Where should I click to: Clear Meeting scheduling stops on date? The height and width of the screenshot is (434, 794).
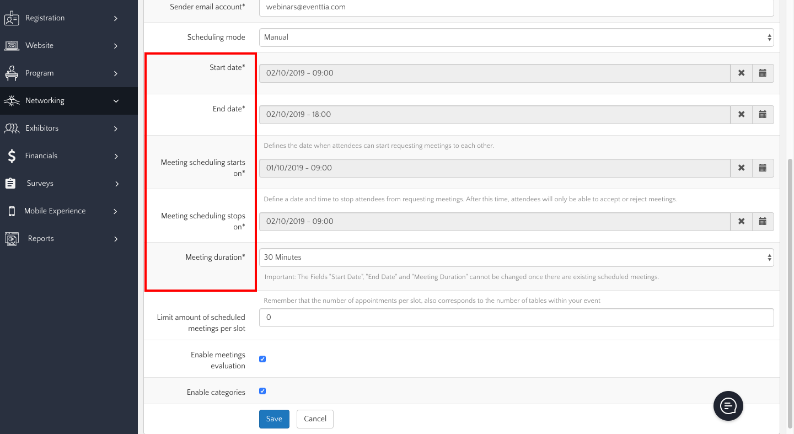coord(742,222)
